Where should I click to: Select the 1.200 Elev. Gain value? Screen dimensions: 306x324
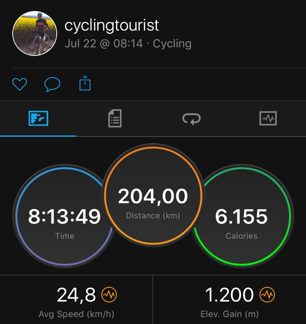point(229,295)
